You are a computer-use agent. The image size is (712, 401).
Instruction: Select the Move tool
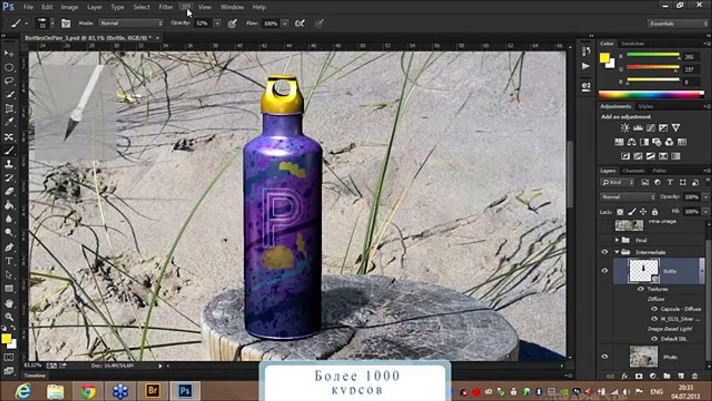pos(9,53)
